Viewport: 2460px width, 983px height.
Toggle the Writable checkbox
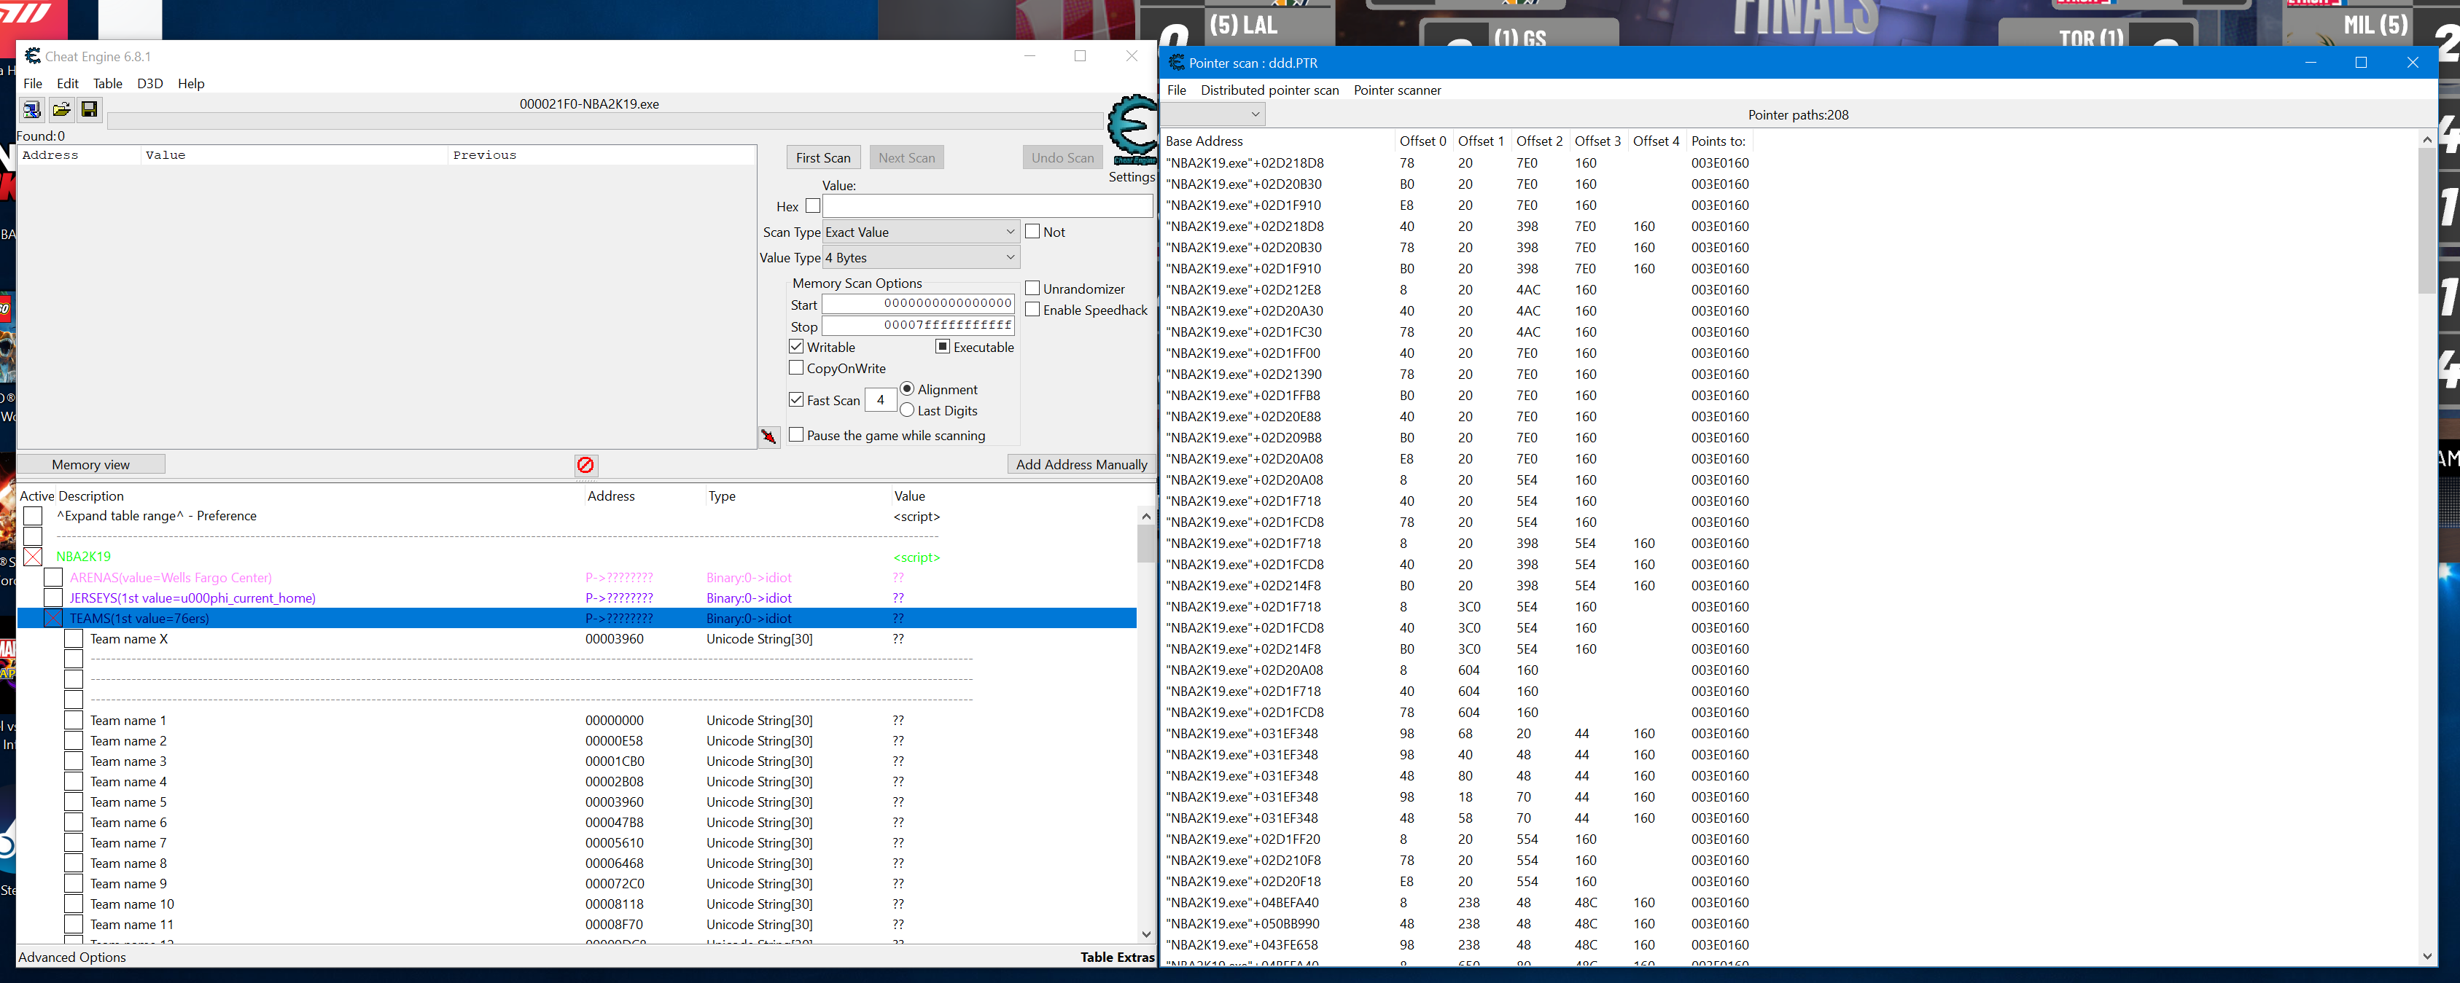pyautogui.click(x=796, y=346)
